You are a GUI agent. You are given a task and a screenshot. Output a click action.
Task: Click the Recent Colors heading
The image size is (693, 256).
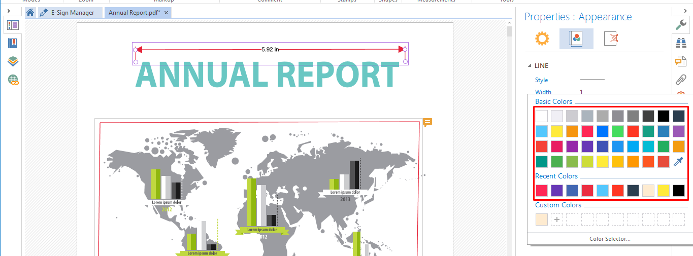click(556, 176)
